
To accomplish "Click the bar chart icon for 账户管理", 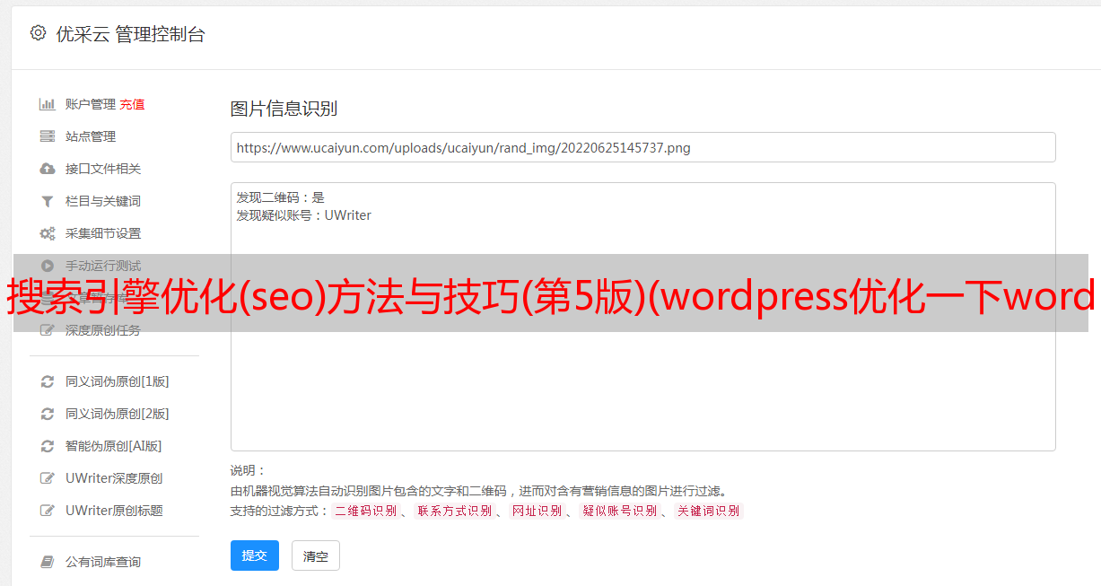I will pyautogui.click(x=48, y=104).
